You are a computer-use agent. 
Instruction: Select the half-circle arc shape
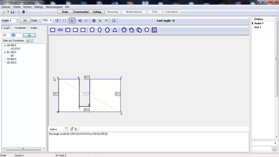point(60,30)
